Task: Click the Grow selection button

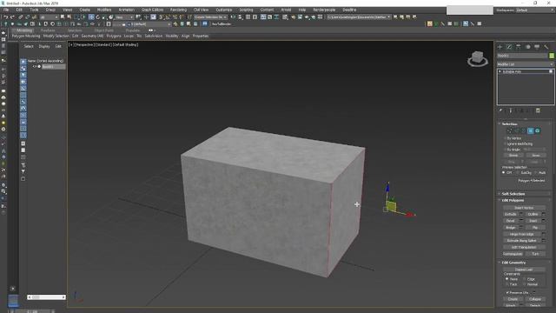Action: [536, 156]
